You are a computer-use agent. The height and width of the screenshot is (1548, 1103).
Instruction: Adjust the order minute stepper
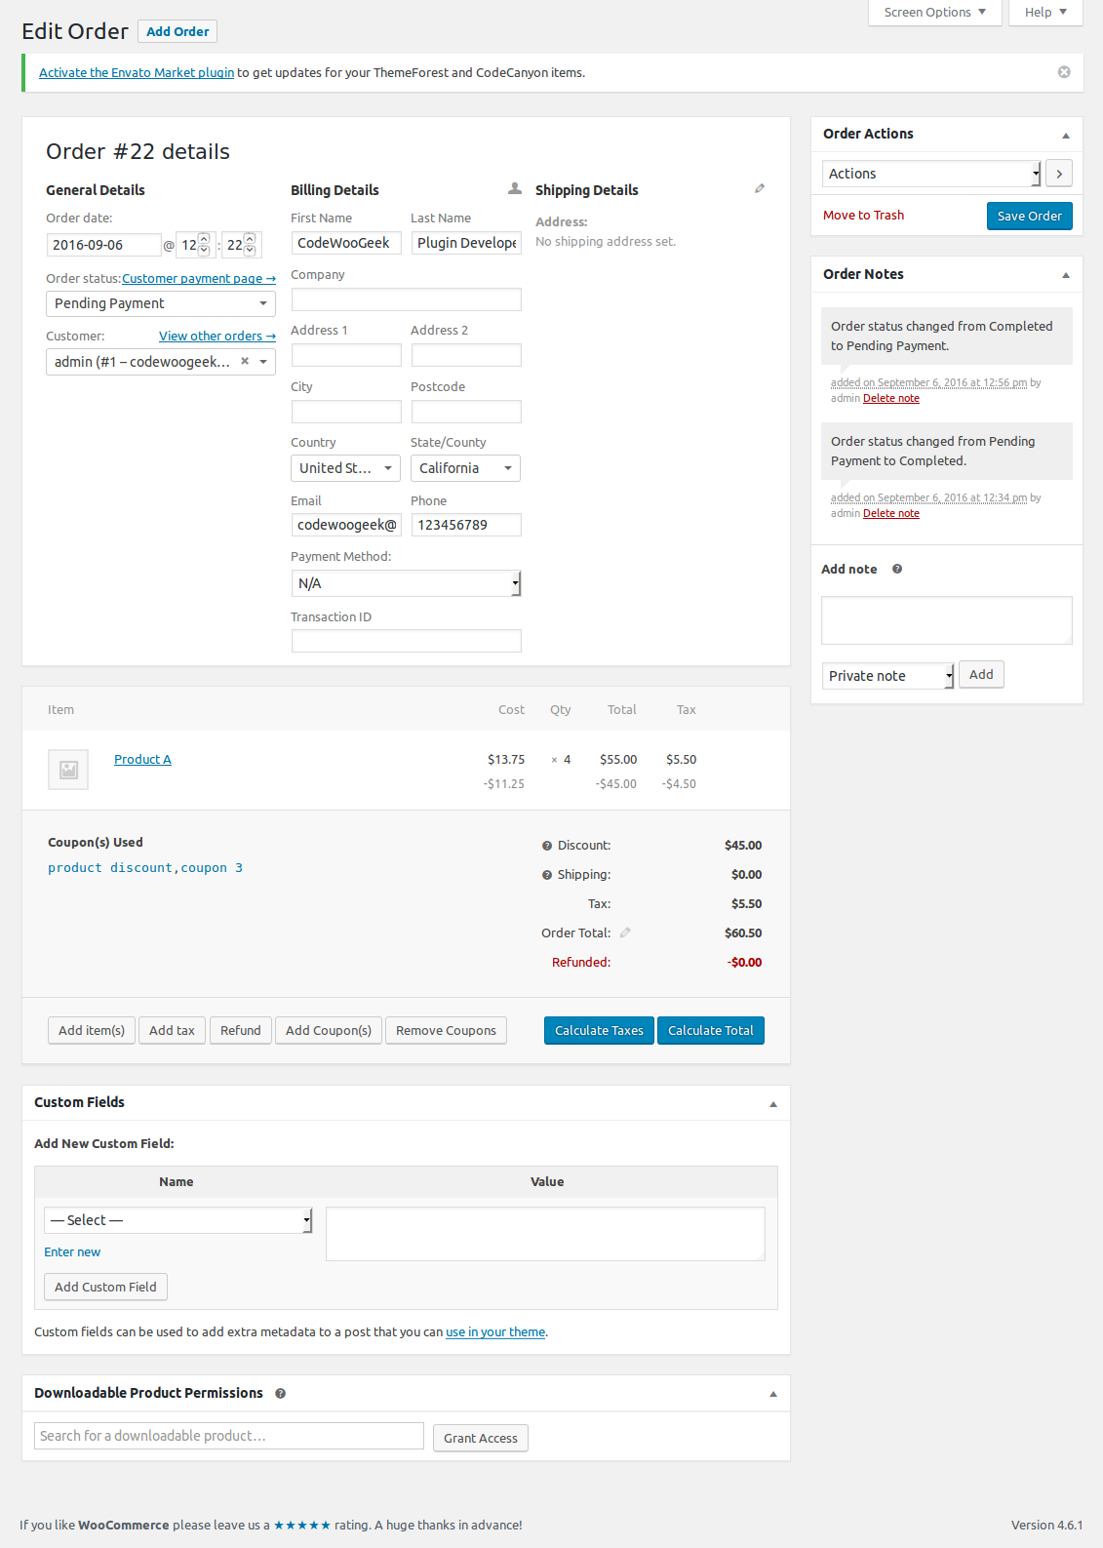coord(250,244)
